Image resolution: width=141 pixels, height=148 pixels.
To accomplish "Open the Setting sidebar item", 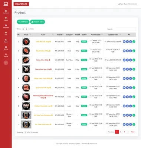I will pyautogui.click(x=6, y=48).
